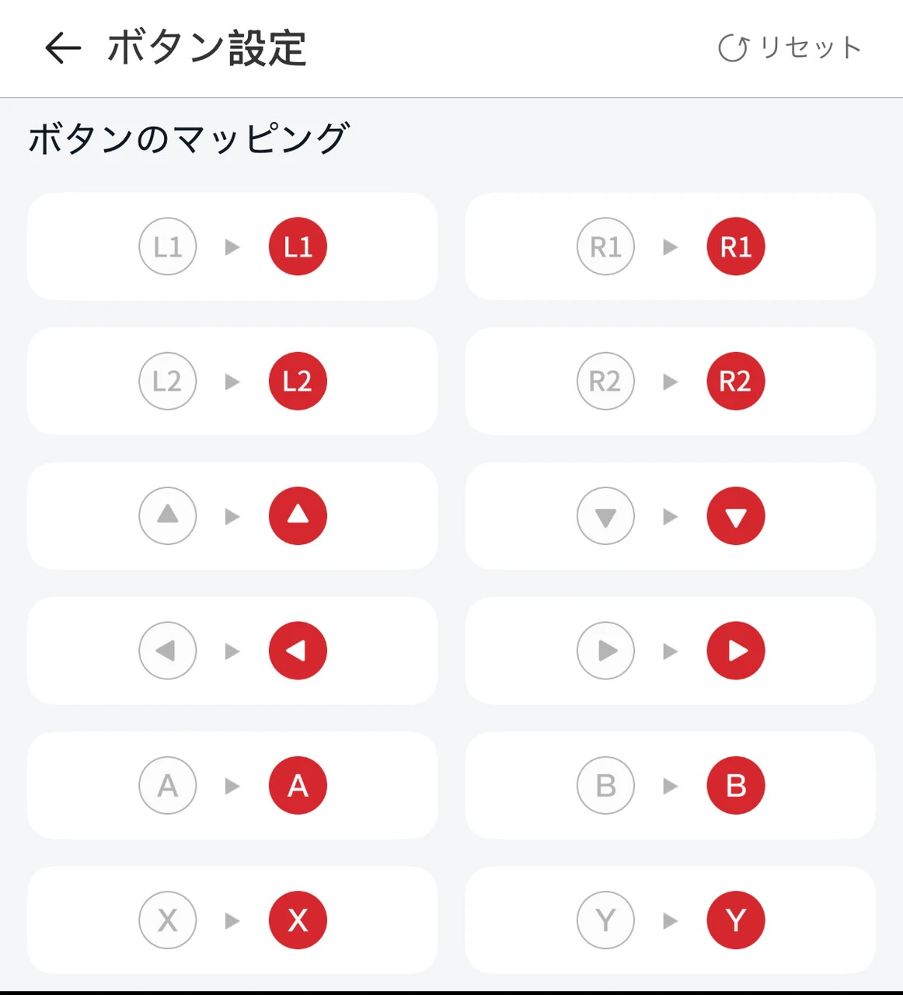Go back using the arrow icon
Image resolution: width=903 pixels, height=995 pixels.
(x=63, y=48)
